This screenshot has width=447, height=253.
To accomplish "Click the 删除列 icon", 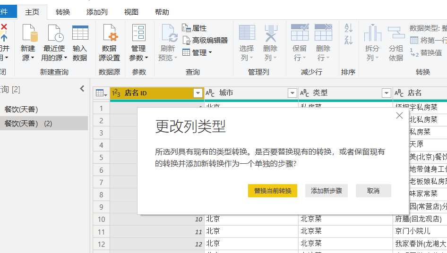I will [271, 33].
